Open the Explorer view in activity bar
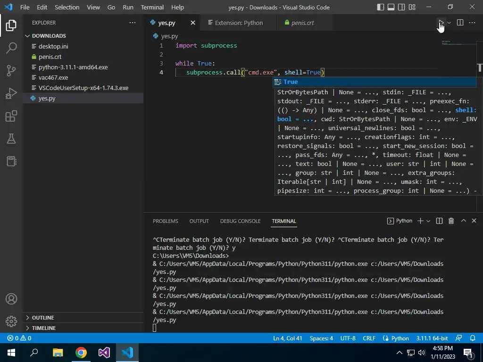 11,25
